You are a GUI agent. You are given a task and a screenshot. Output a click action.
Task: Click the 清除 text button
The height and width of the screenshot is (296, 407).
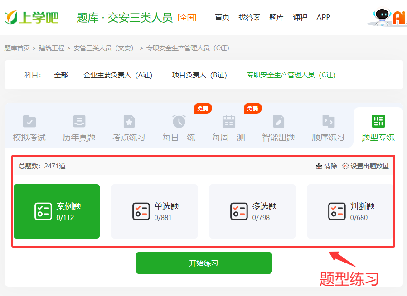pos(330,166)
